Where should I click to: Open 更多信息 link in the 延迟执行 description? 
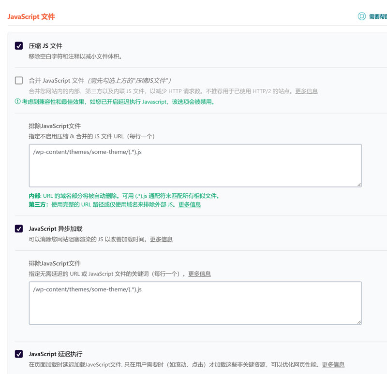pos(333,365)
